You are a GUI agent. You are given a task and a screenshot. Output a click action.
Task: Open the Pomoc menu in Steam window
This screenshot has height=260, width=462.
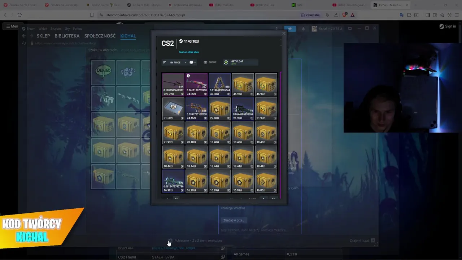click(x=78, y=29)
